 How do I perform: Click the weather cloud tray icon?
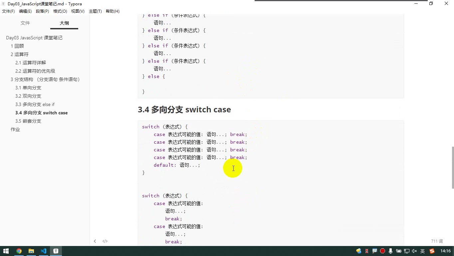(x=358, y=251)
